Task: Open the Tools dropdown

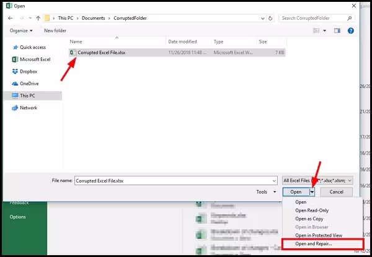Action: (x=266, y=192)
